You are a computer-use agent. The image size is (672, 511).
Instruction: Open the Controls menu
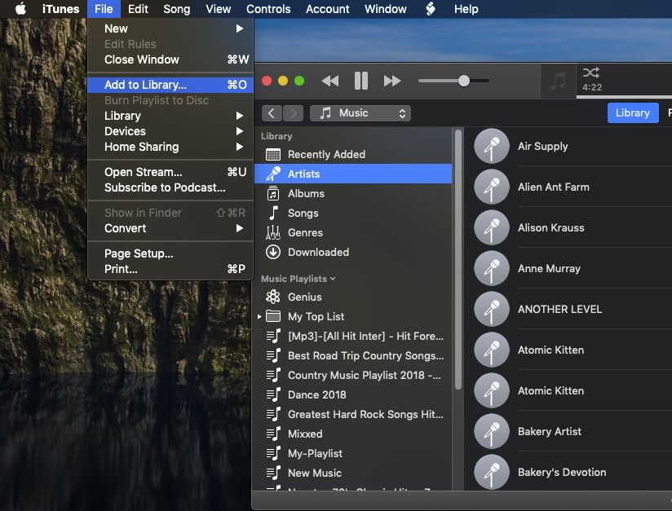[x=268, y=9]
